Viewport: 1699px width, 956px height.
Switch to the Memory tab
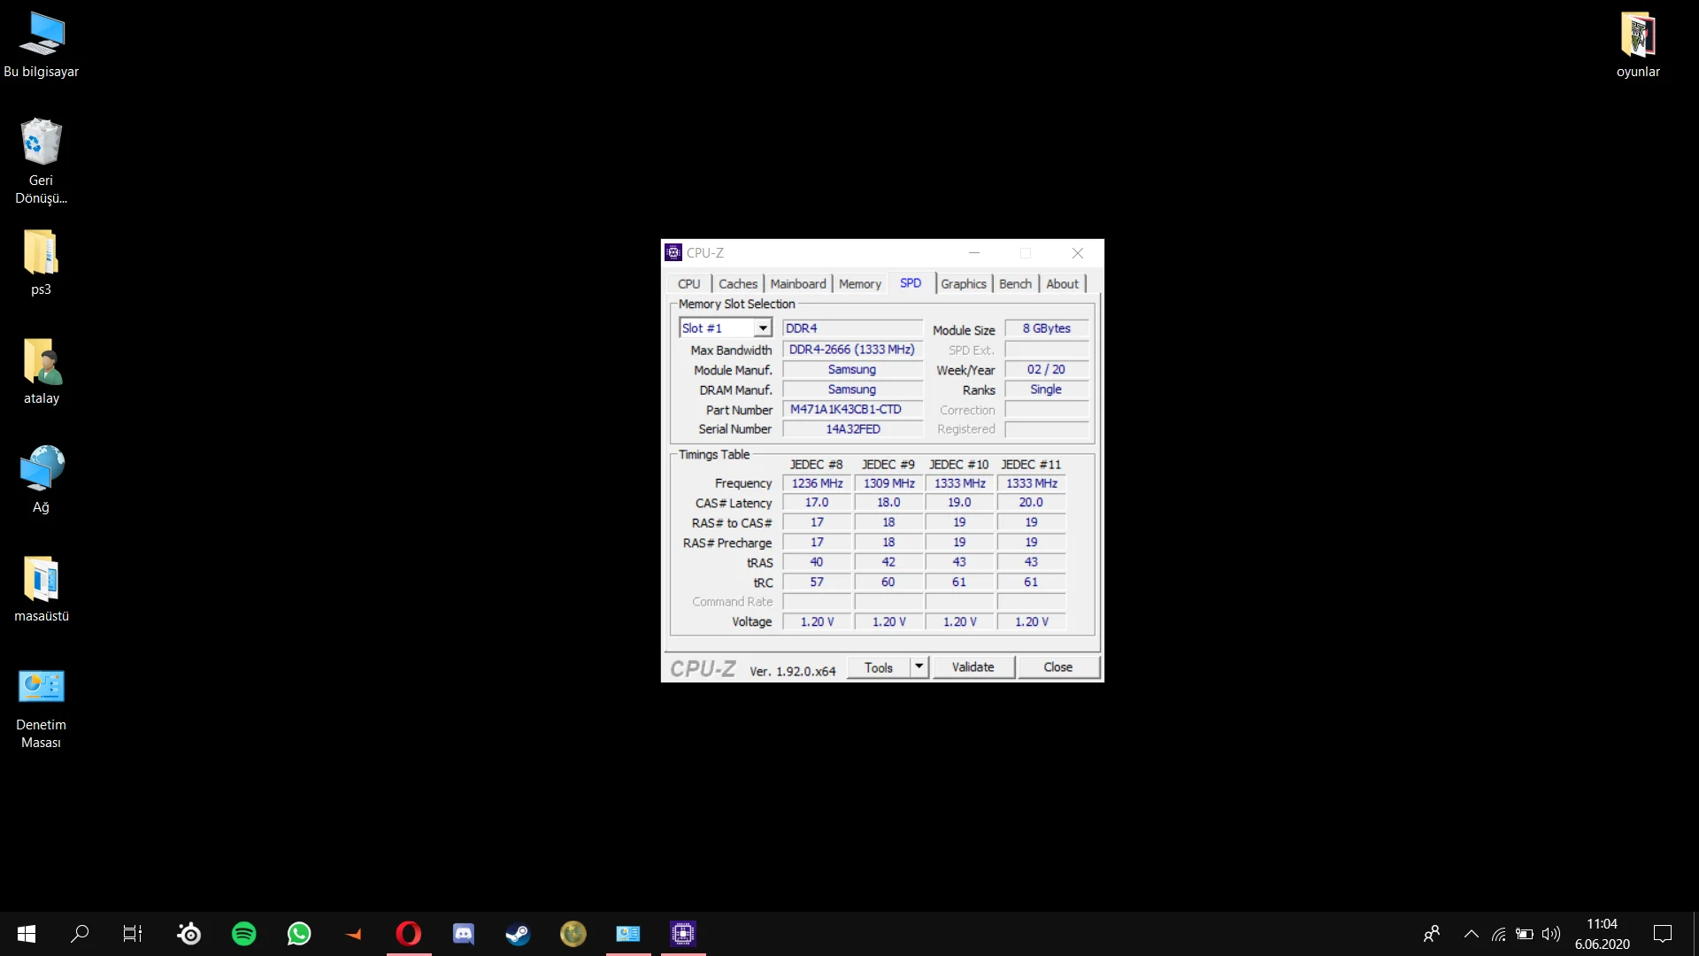pyautogui.click(x=859, y=284)
